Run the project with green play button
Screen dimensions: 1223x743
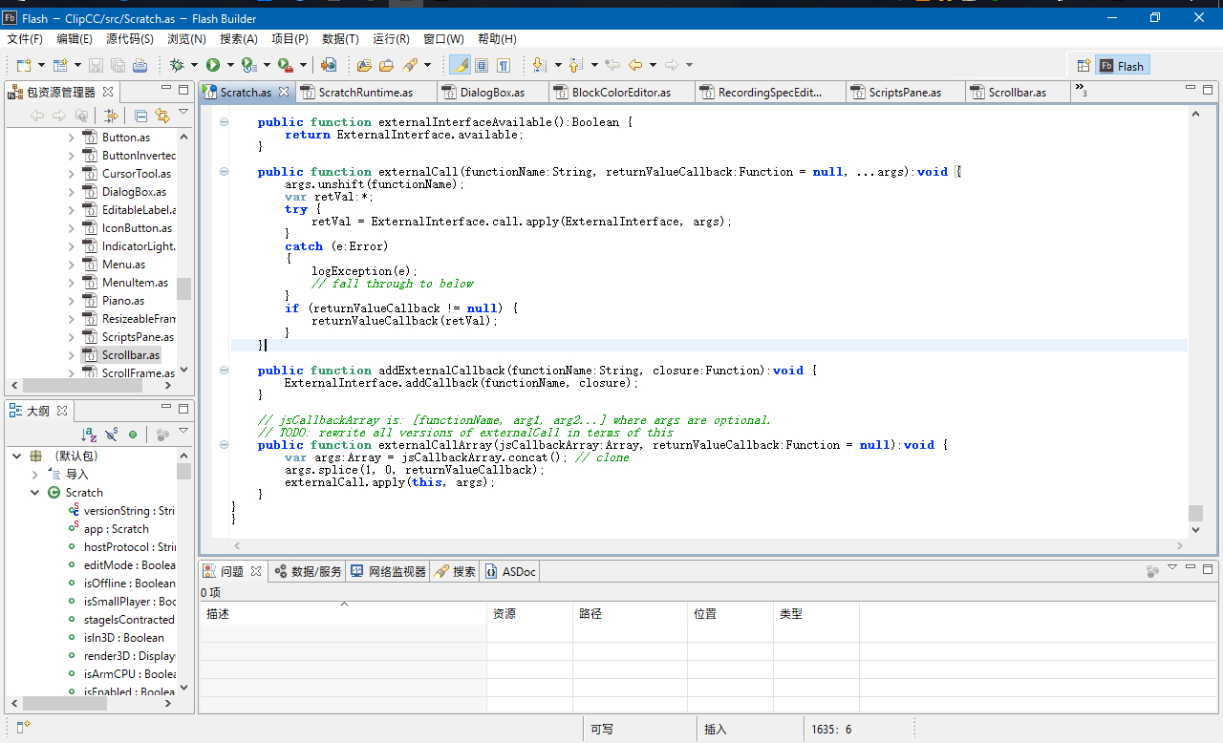tap(212, 65)
